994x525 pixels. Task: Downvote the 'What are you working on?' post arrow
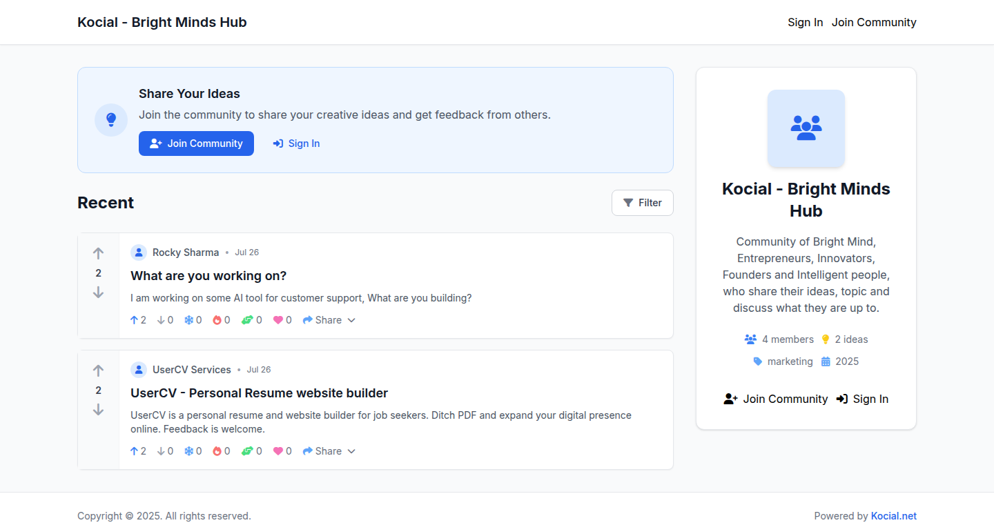(x=98, y=293)
